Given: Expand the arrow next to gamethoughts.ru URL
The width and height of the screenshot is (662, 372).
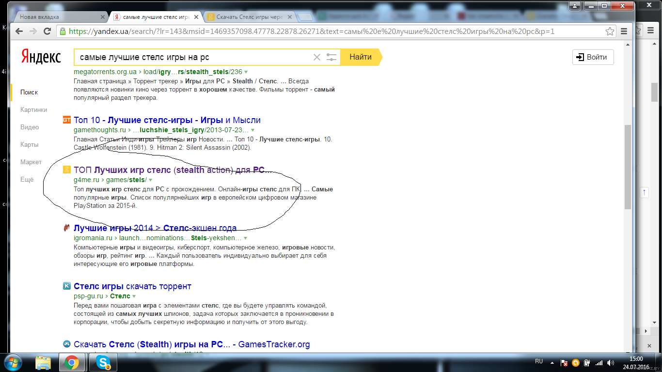Looking at the screenshot, I should 252,130.
